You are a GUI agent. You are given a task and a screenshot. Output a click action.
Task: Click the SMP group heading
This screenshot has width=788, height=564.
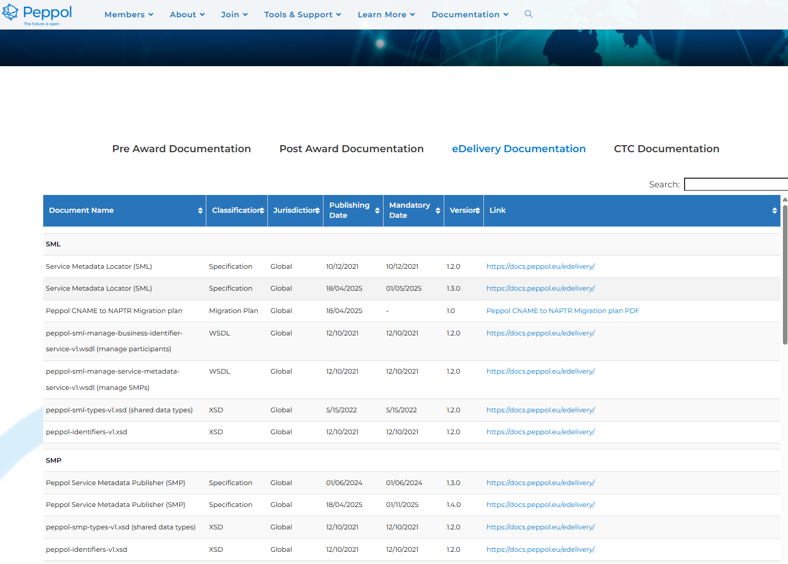(53, 460)
